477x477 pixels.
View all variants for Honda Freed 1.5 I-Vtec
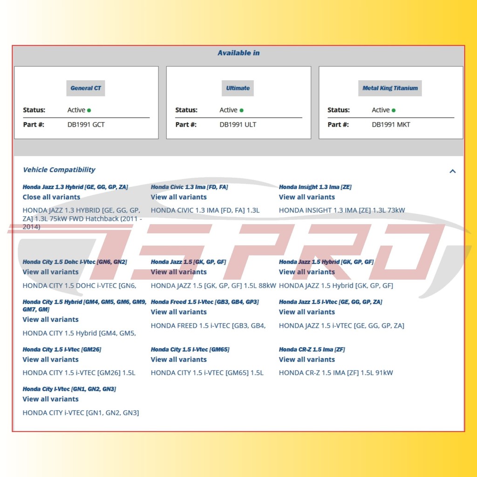coord(178,312)
